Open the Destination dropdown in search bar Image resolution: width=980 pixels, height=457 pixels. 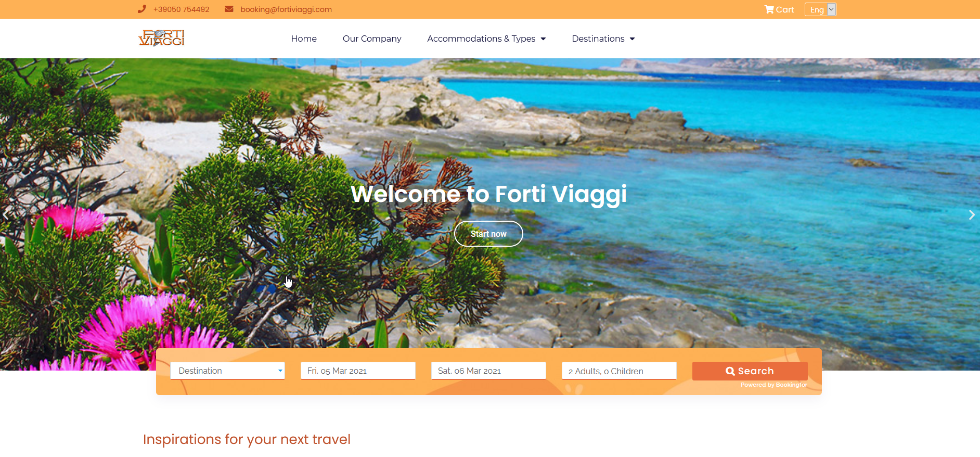[227, 371]
